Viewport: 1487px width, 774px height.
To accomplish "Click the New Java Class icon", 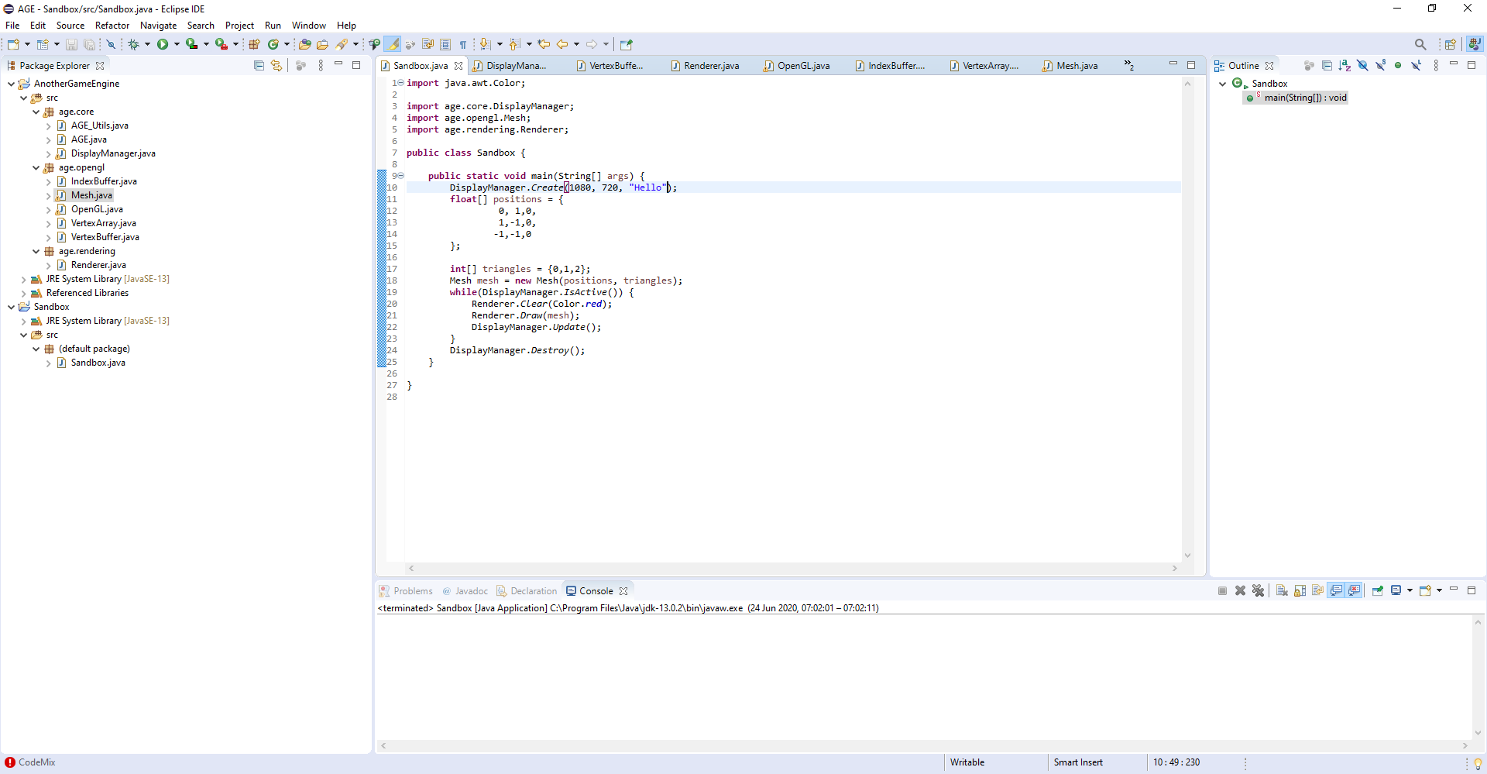I will click(273, 44).
